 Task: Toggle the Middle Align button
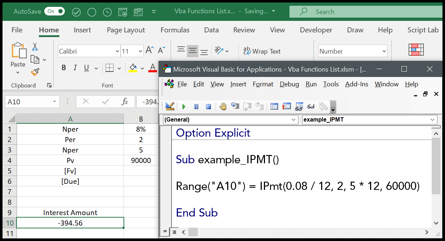click(x=193, y=51)
